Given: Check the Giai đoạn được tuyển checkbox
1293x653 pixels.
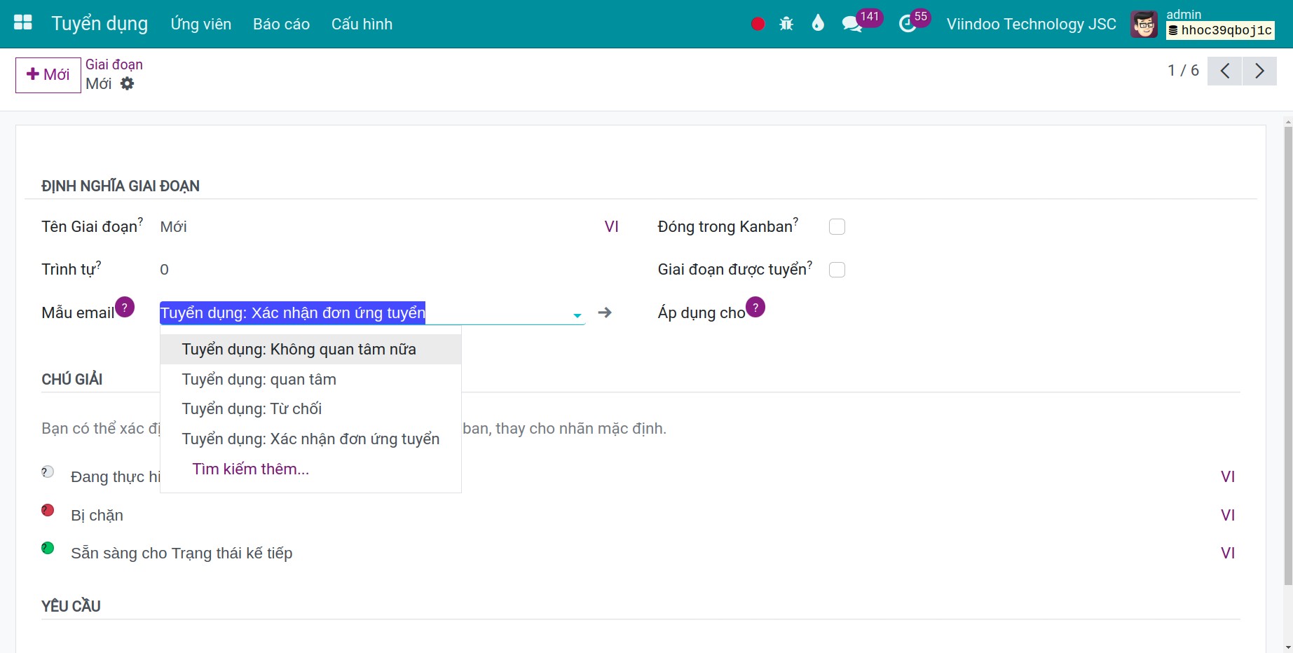Looking at the screenshot, I should tap(837, 269).
